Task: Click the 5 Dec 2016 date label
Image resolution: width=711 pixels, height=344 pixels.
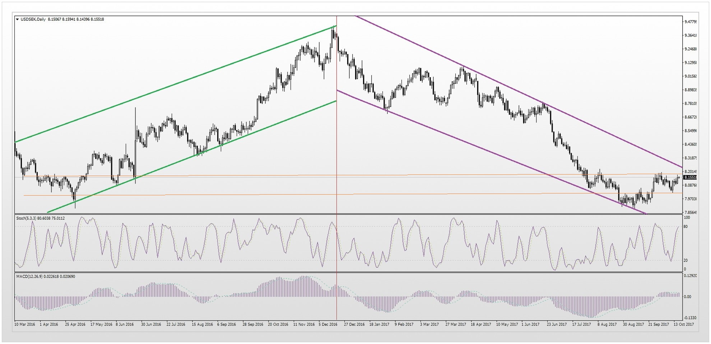Action: tap(328, 324)
